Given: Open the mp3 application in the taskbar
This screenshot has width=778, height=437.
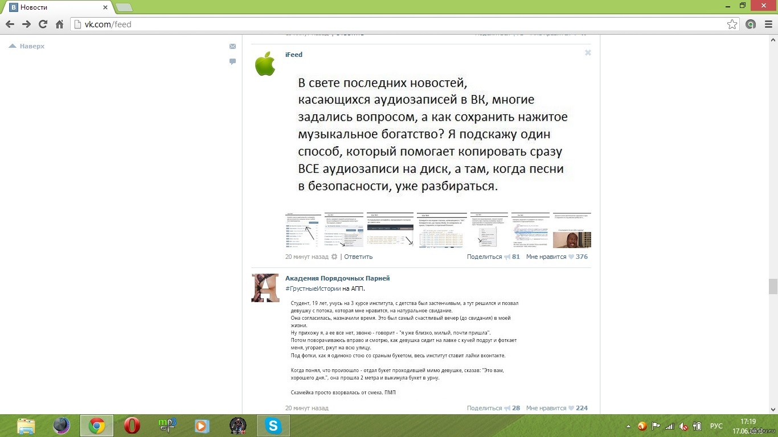Looking at the screenshot, I should pos(167,426).
